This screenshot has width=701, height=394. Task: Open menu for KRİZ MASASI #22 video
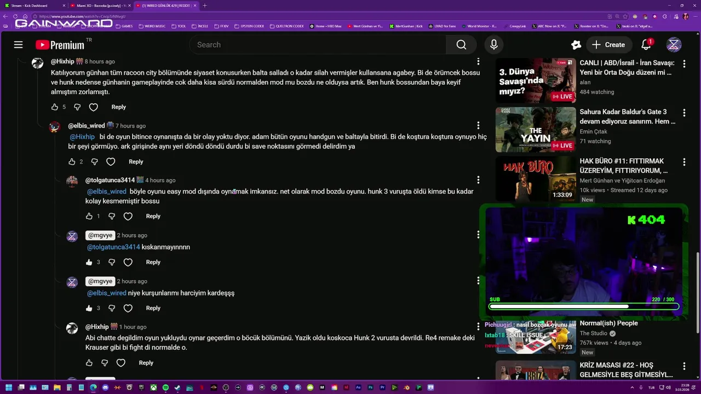pyautogui.click(x=684, y=366)
